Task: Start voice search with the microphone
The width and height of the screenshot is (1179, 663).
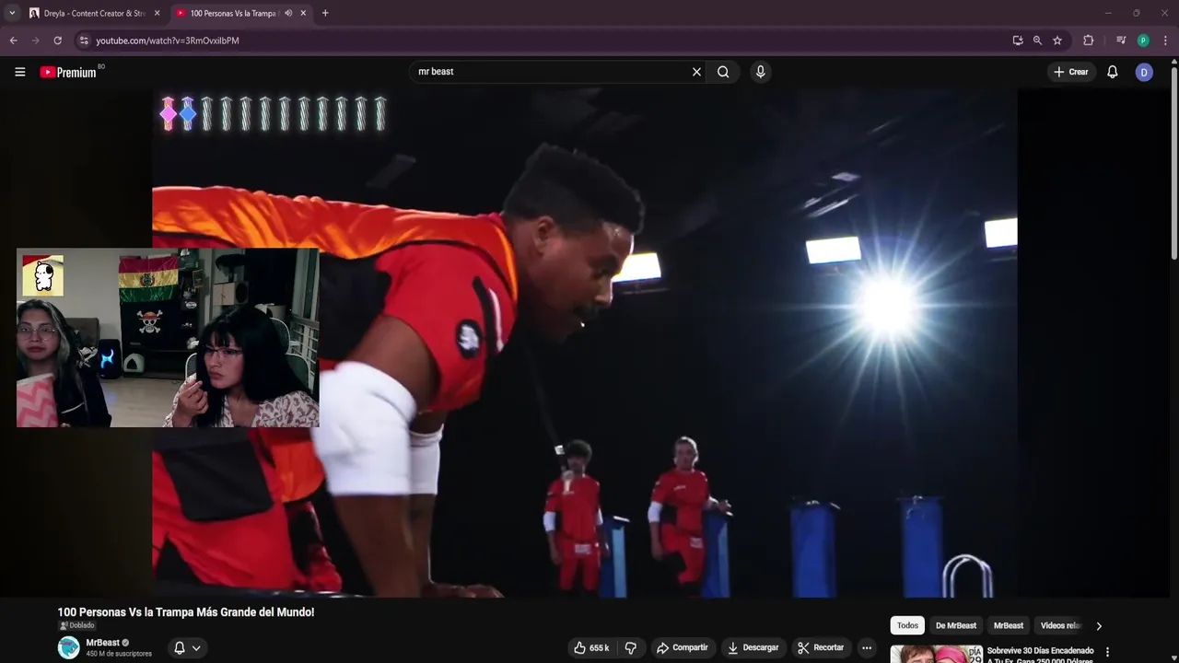Action: pyautogui.click(x=760, y=72)
